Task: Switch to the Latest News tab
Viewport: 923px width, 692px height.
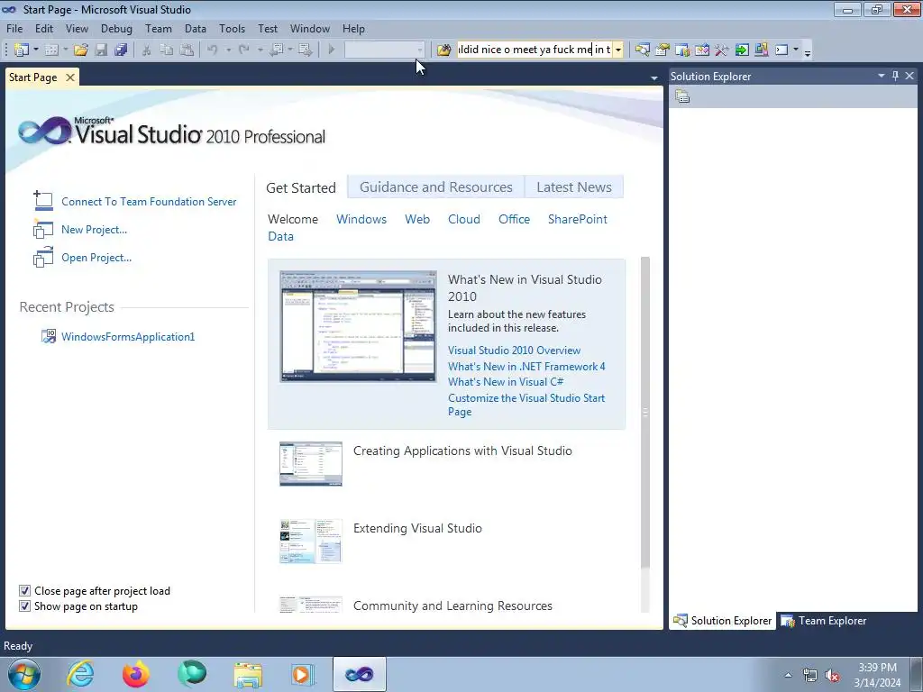Action: (x=574, y=187)
